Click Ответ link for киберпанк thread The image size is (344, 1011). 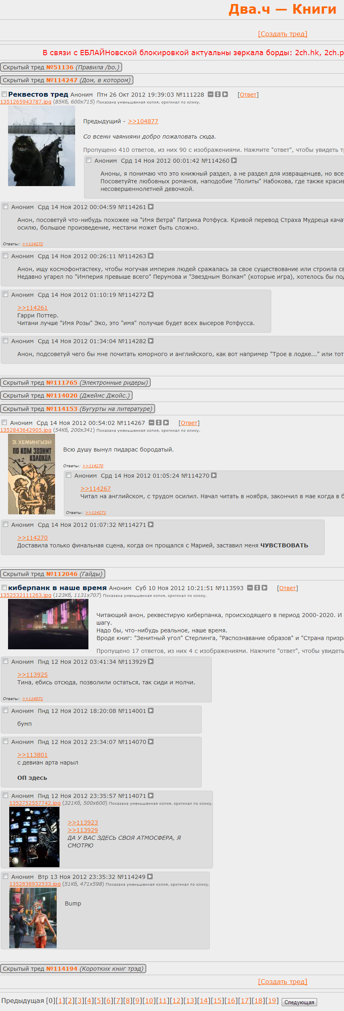pyautogui.click(x=287, y=588)
